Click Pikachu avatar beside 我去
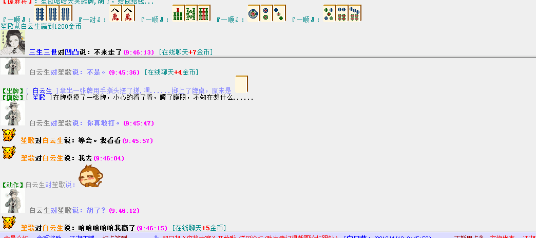The image size is (536, 238). click(9, 152)
